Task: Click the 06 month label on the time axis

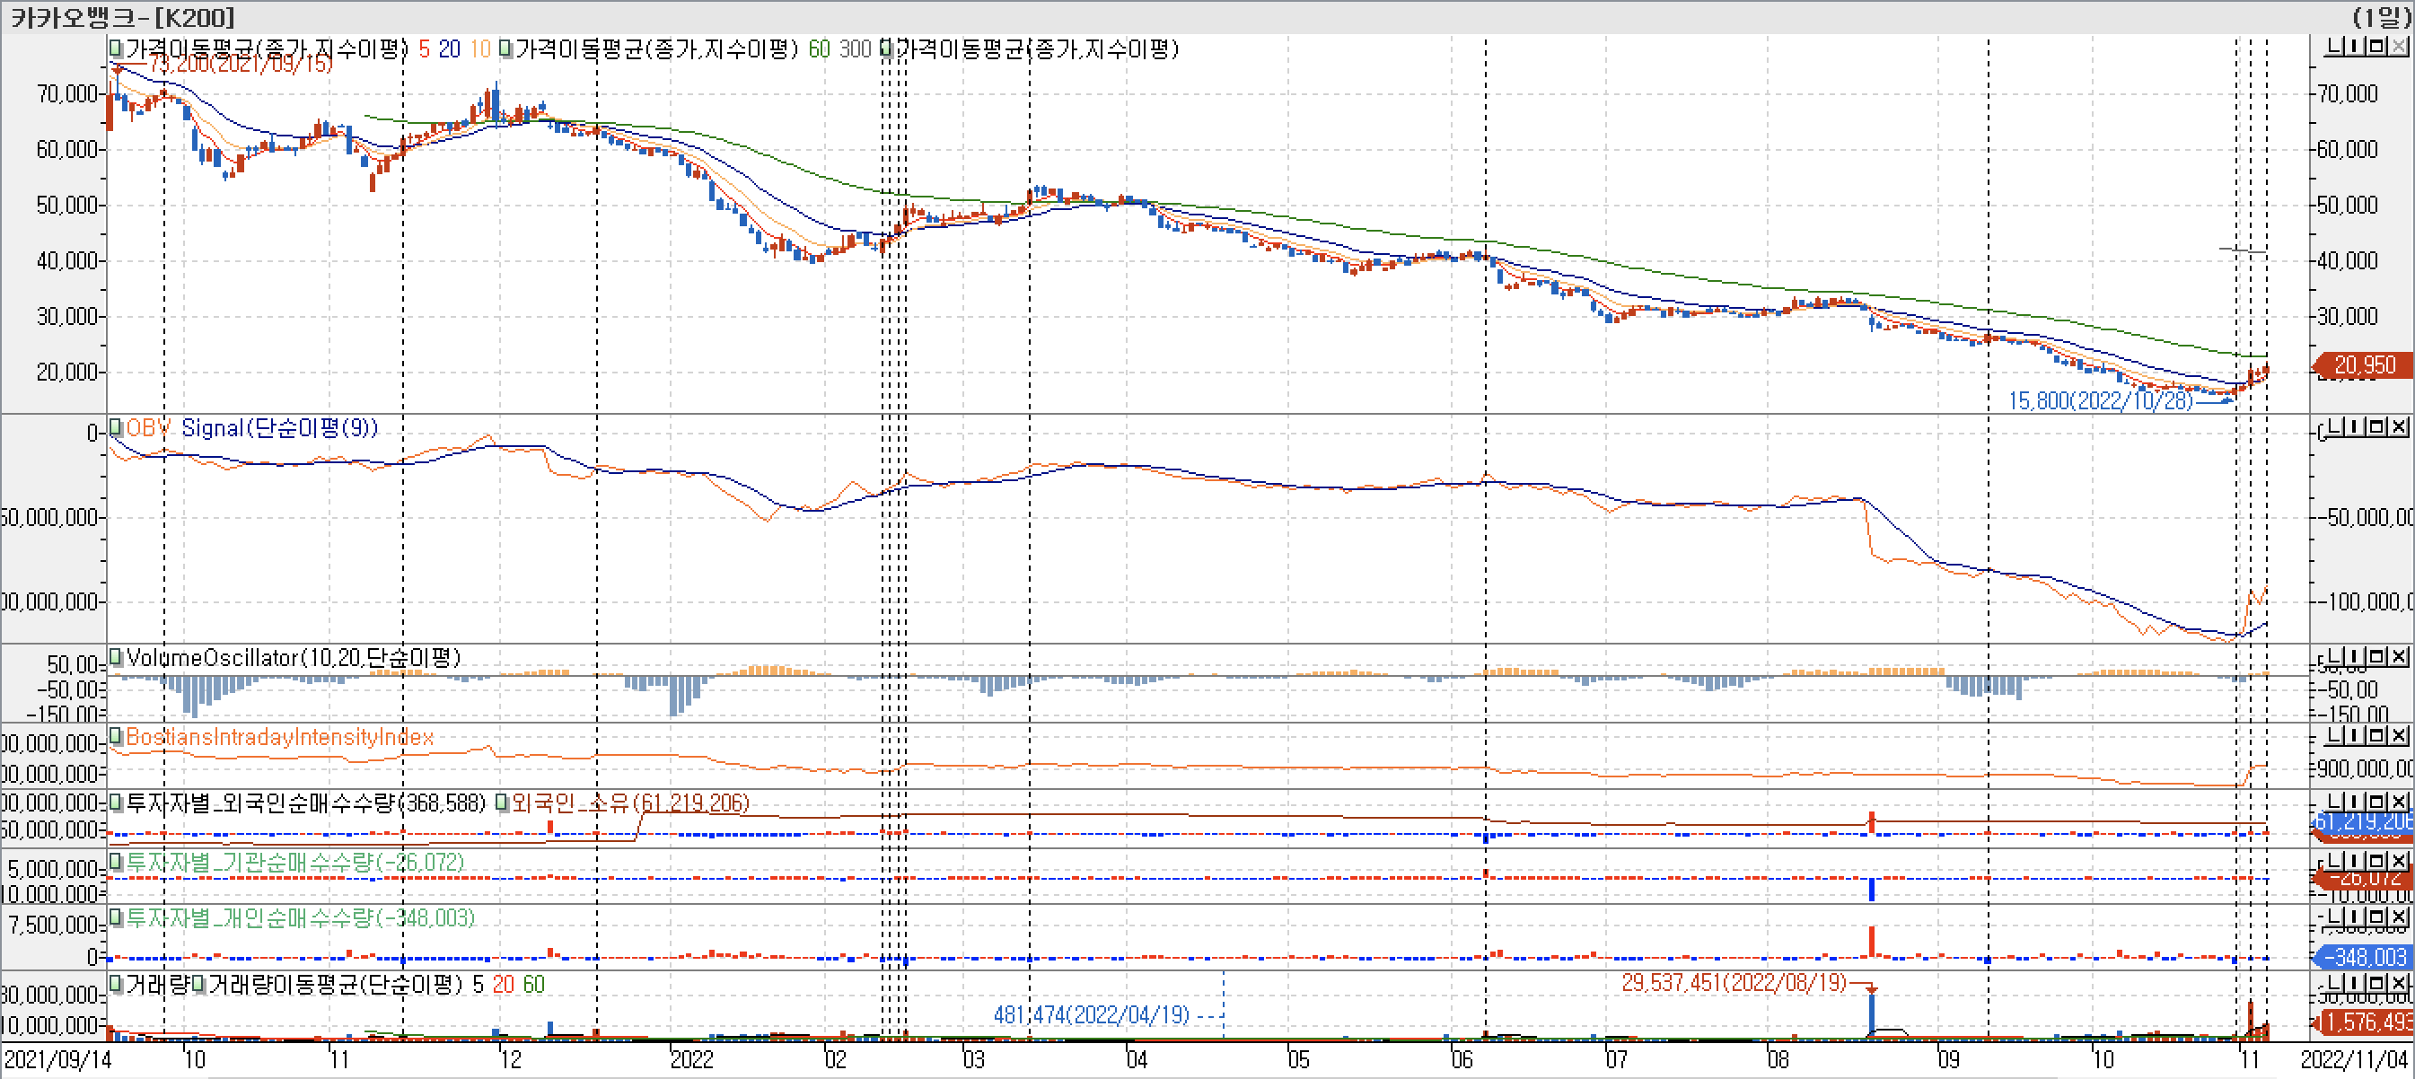Action: [1461, 1059]
